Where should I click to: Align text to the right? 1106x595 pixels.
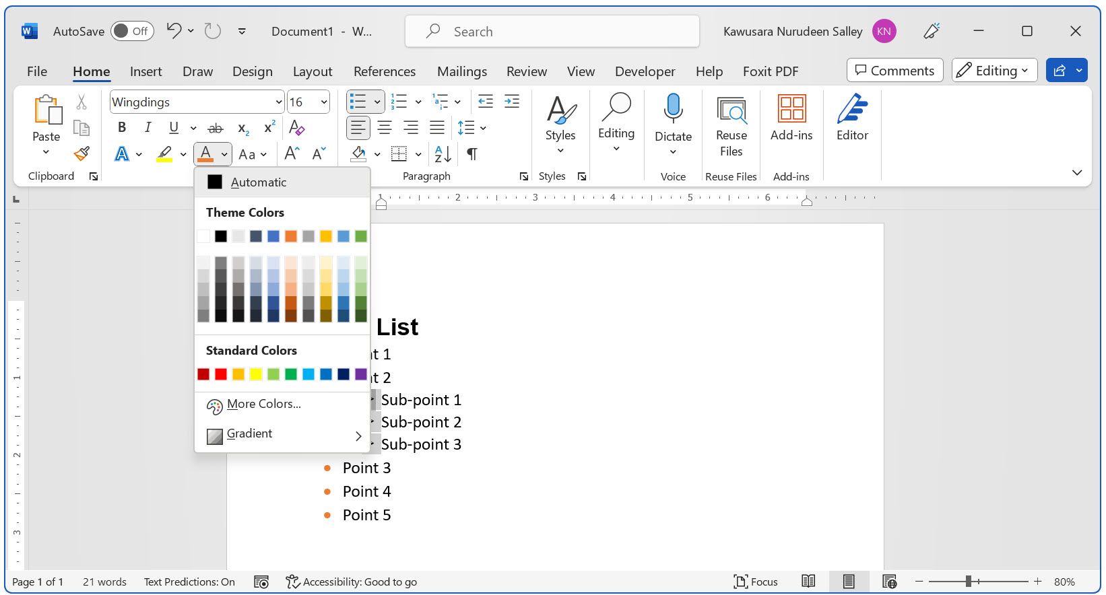click(411, 127)
